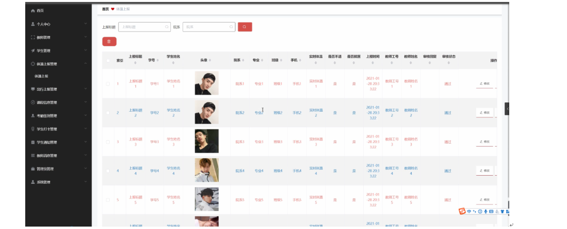Expand 系统管理 menu chevron
This screenshot has height=229, width=567.
click(85, 182)
